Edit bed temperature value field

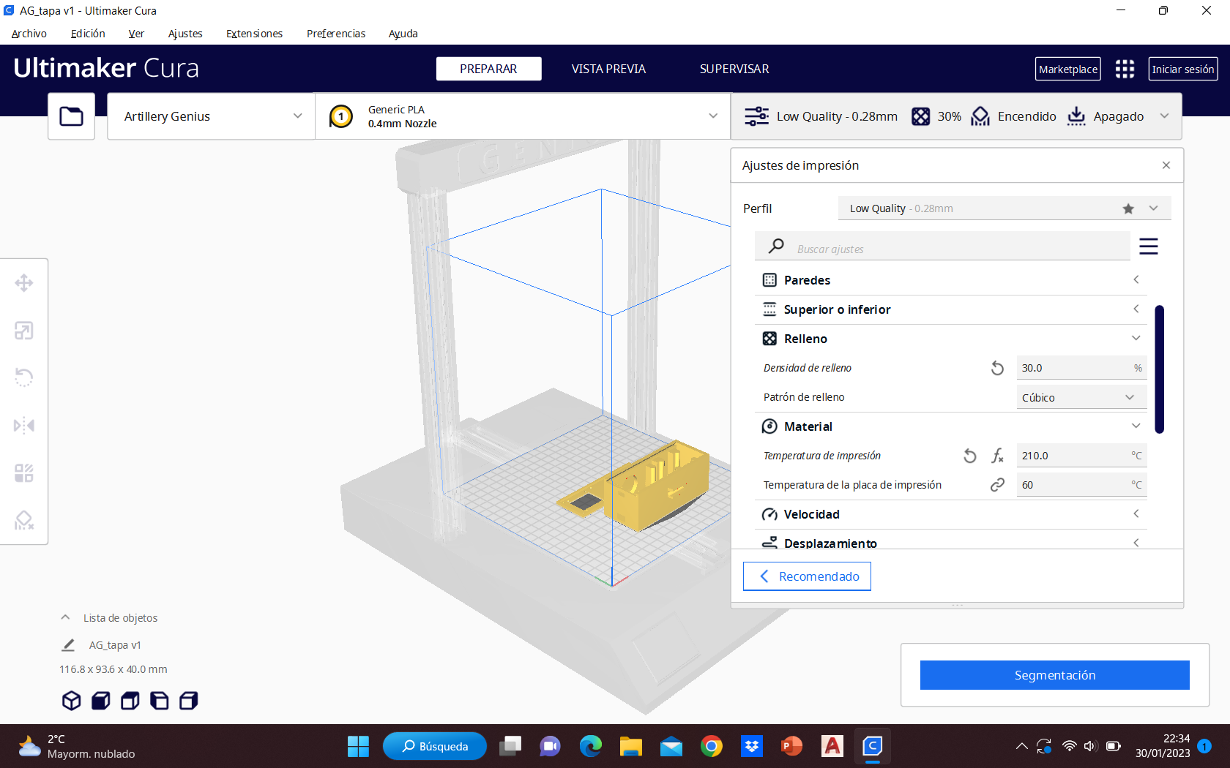(1081, 485)
